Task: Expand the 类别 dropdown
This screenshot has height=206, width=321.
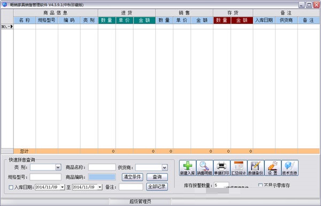Action: (x=58, y=168)
